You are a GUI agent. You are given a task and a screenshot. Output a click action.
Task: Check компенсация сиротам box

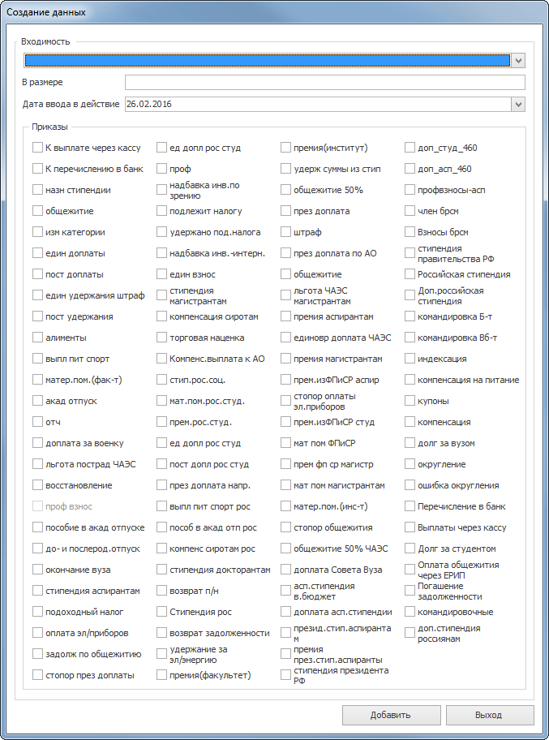tap(161, 316)
